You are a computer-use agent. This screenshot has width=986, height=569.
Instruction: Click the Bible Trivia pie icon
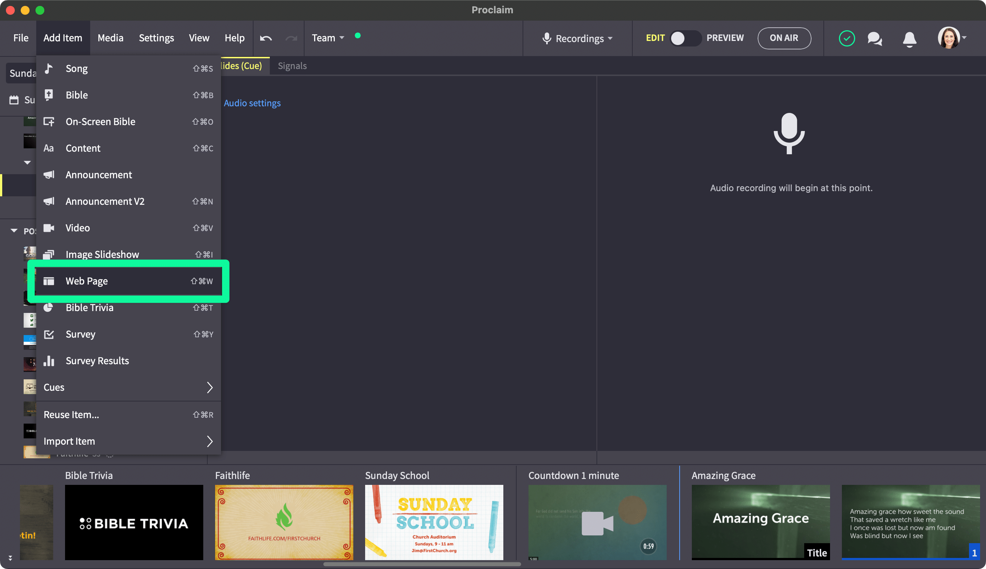(x=48, y=307)
